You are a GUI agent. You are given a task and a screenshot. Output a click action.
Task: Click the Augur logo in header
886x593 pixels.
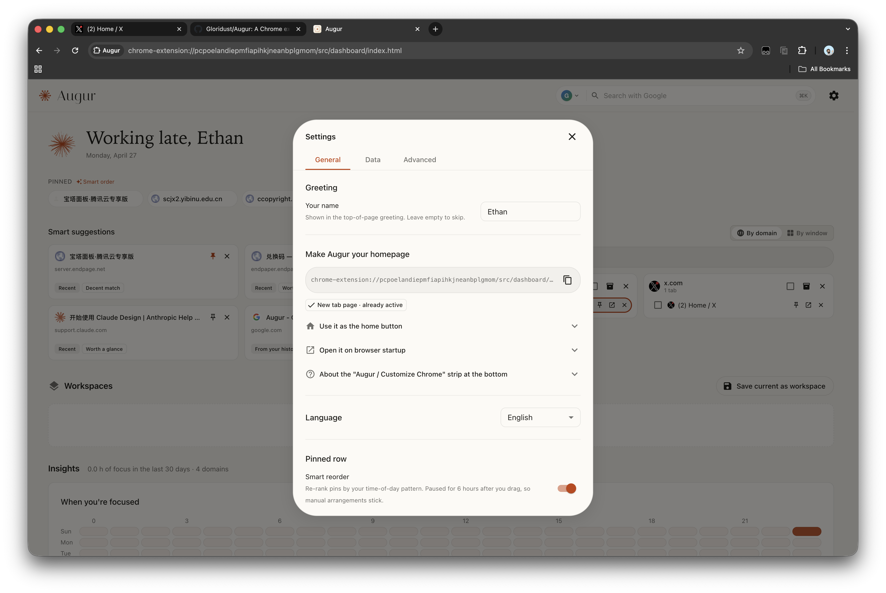67,96
